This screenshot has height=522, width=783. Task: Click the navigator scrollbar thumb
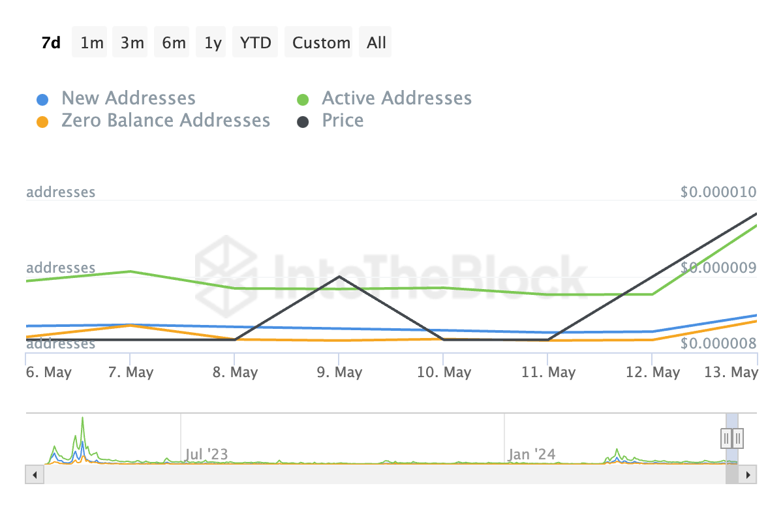coord(732,475)
